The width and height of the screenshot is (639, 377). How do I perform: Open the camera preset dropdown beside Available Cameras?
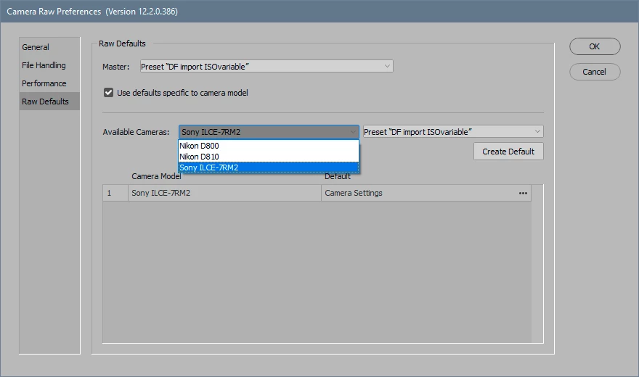click(453, 132)
